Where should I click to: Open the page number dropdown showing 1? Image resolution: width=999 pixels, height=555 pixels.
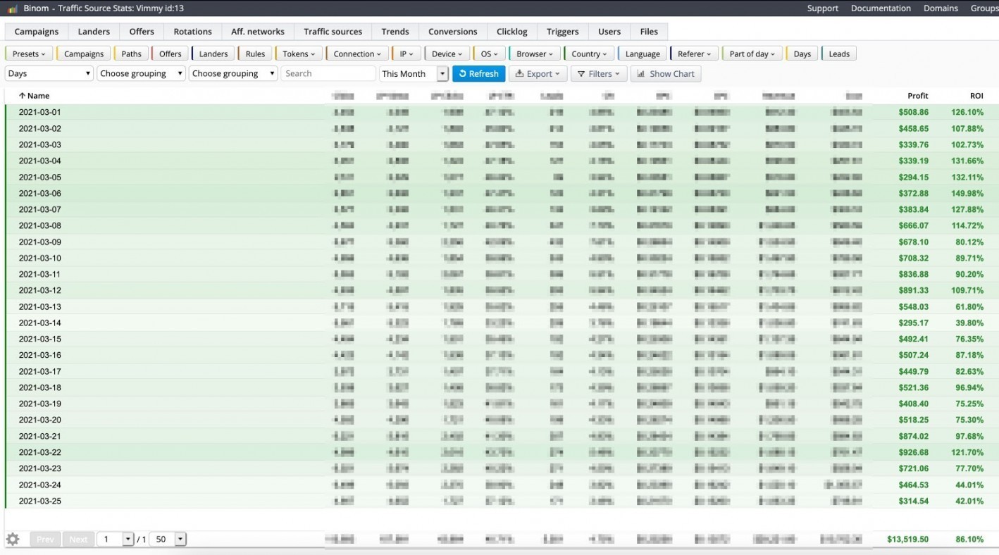[x=115, y=540]
